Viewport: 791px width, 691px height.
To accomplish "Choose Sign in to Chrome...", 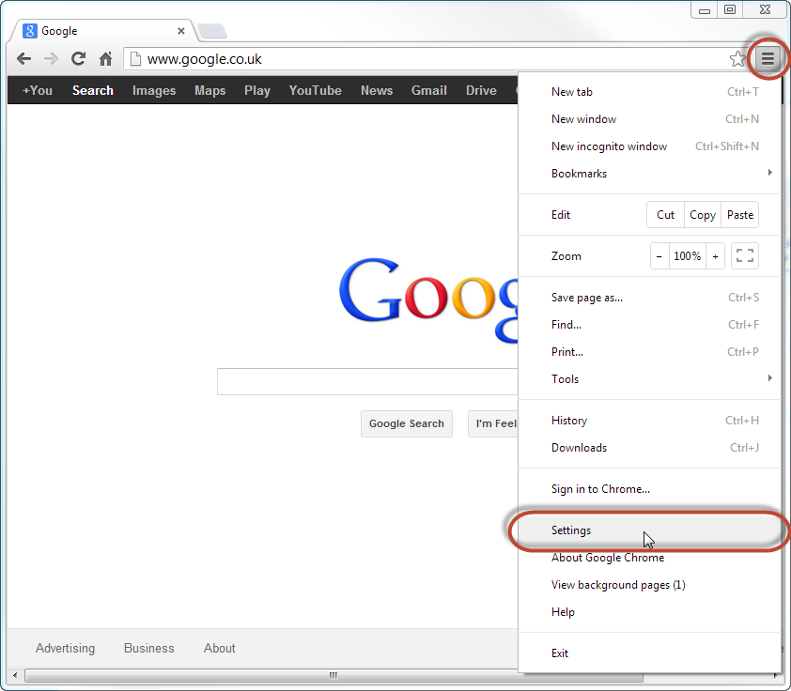I will (649, 489).
